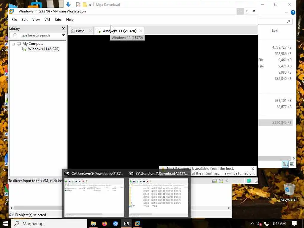Switch Explorer to details view
The image size is (304, 228).
(x=286, y=164)
